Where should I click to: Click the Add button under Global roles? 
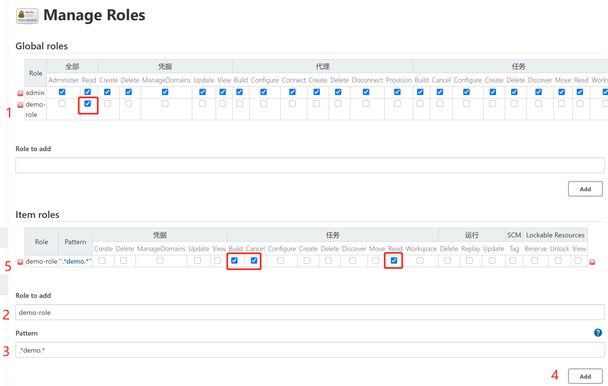tap(585, 189)
